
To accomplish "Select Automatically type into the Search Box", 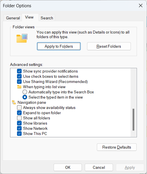I will tap(25, 92).
